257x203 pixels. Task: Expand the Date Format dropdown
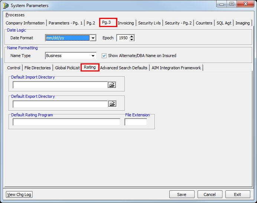93,38
